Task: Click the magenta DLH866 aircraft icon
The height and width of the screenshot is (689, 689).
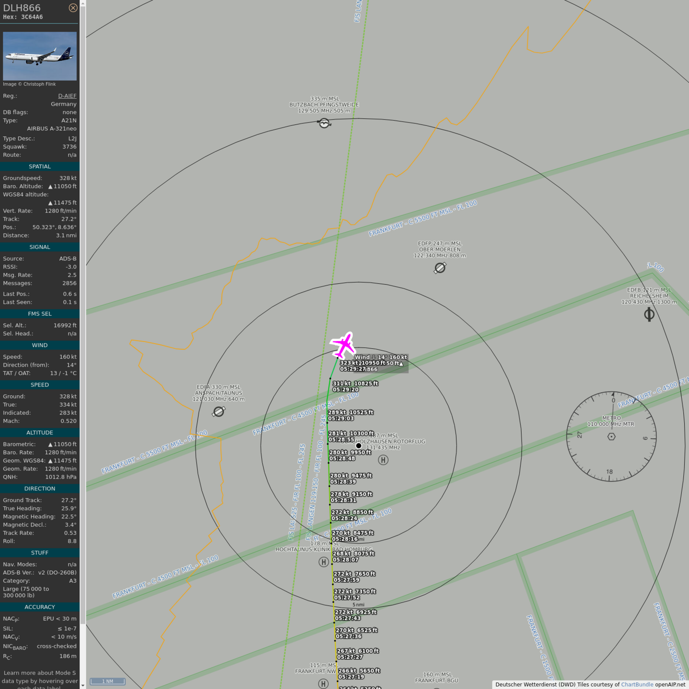Action: tap(343, 344)
